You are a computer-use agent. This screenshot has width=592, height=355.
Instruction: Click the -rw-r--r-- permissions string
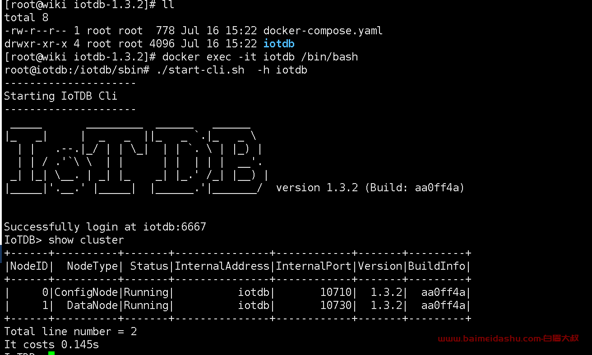[36, 31]
